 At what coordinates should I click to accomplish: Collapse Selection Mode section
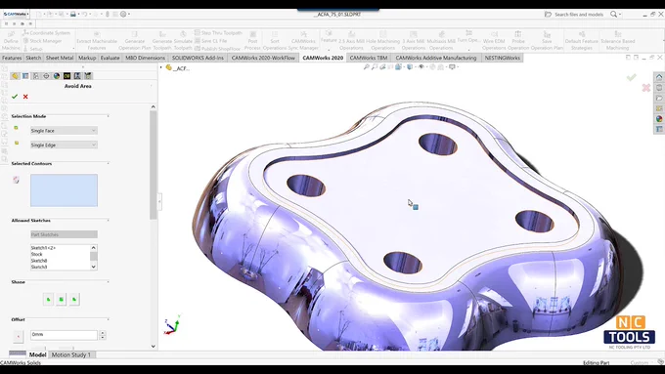(x=109, y=116)
